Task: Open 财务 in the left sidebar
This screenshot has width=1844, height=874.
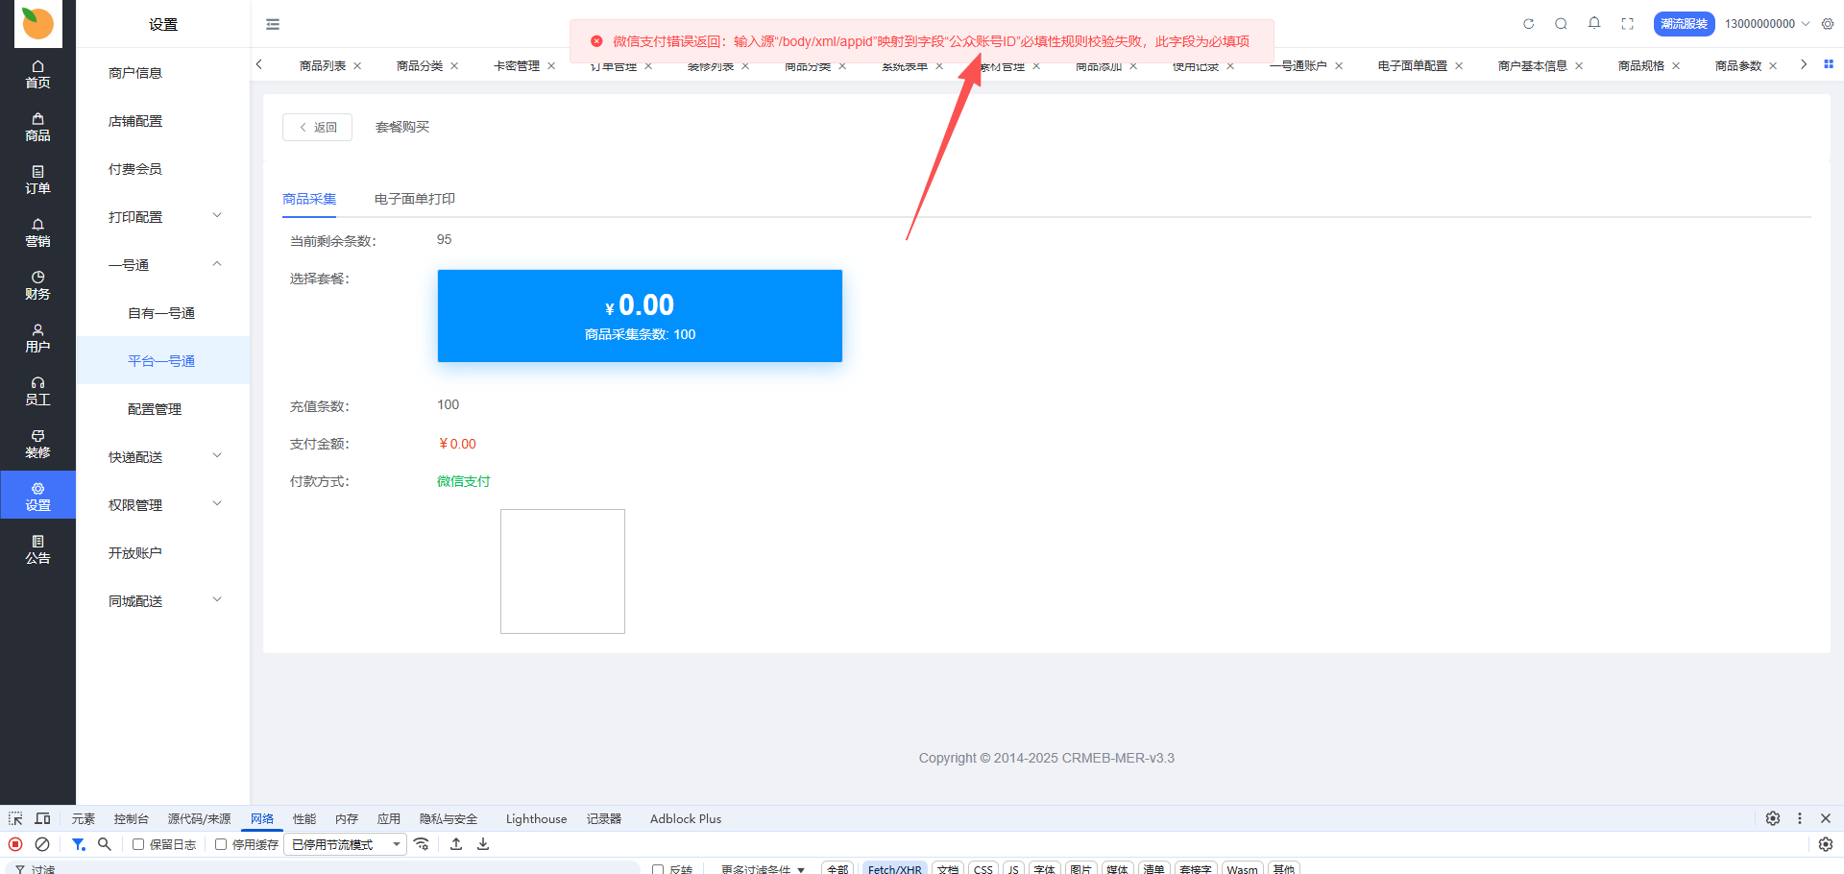Action: pos(37,285)
